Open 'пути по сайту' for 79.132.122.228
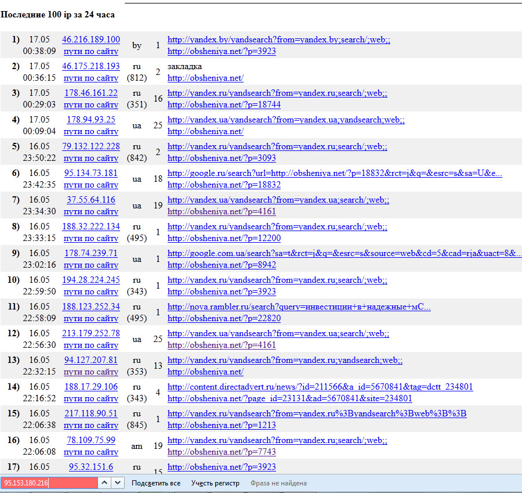Screen dimensions: 522x493 click(x=91, y=158)
